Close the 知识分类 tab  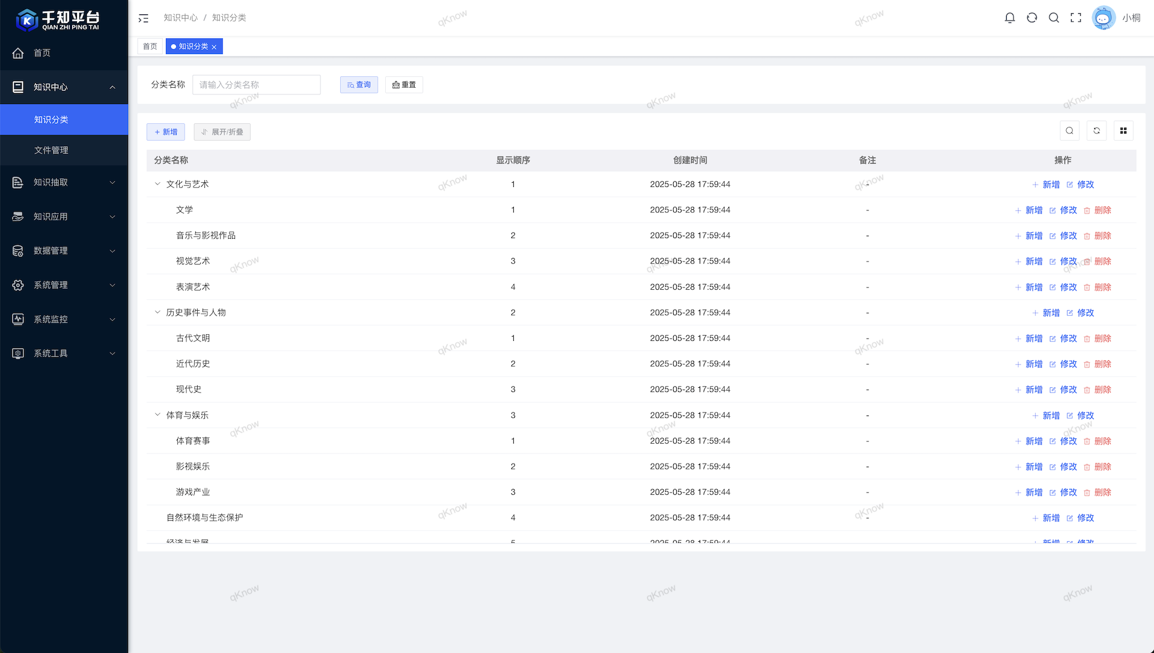tap(214, 47)
